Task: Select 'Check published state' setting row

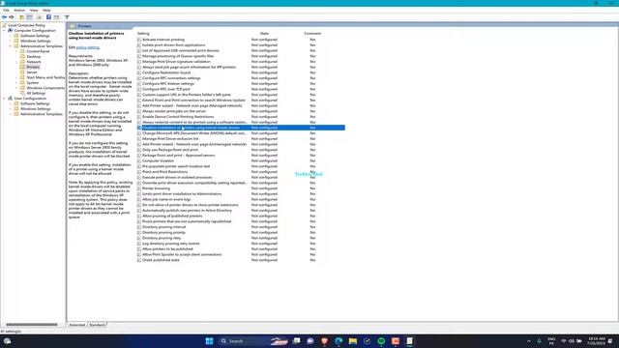Action: 241,260
